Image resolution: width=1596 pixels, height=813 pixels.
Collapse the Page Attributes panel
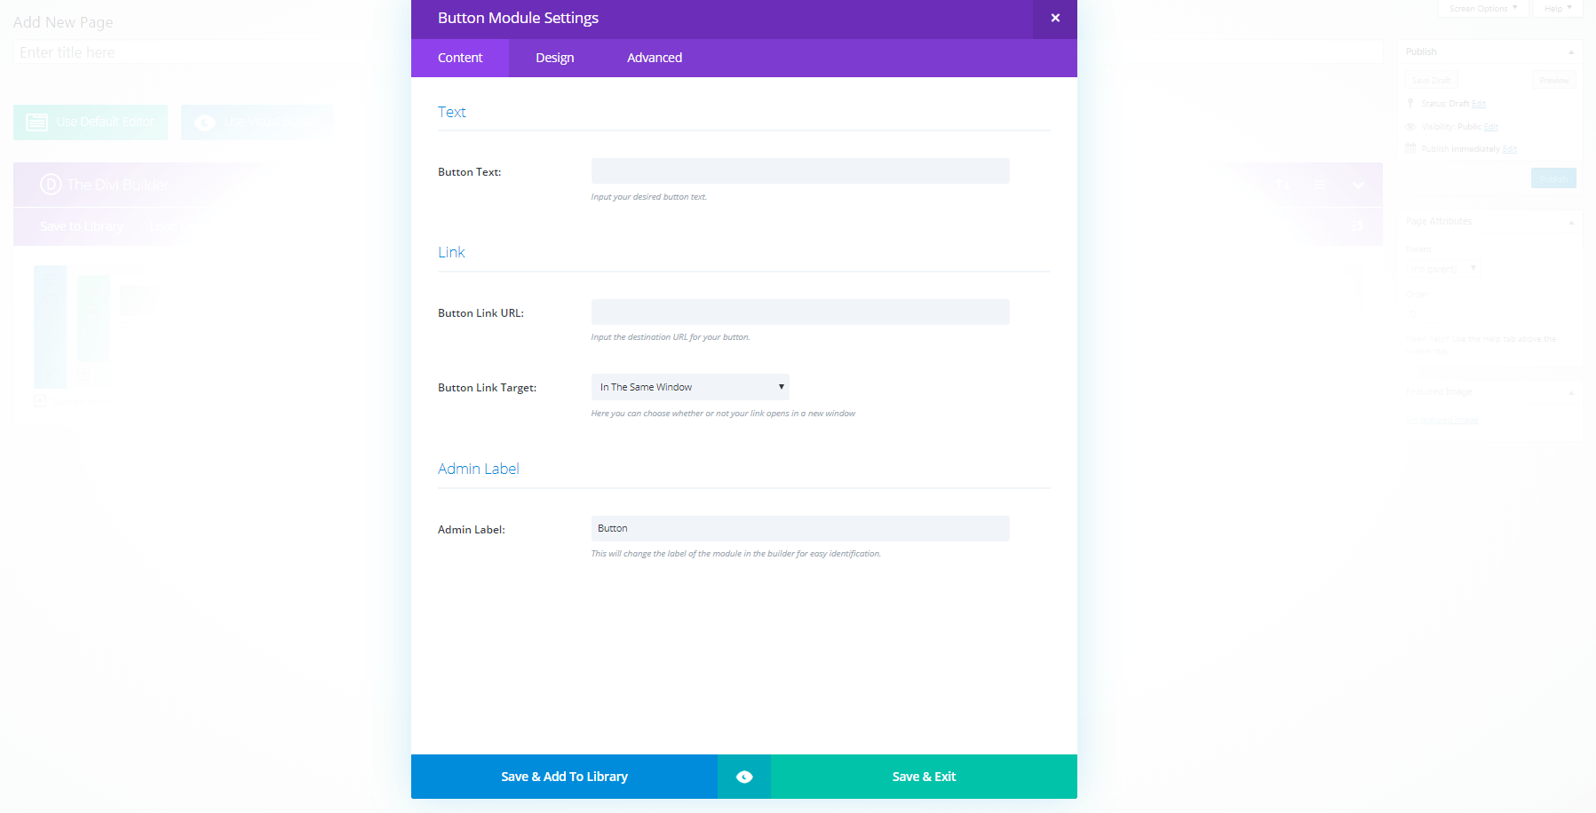point(1571,221)
